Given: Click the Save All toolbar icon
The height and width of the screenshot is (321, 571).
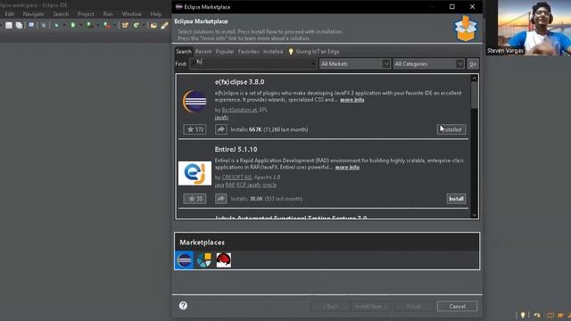Looking at the screenshot, I should (x=19, y=25).
